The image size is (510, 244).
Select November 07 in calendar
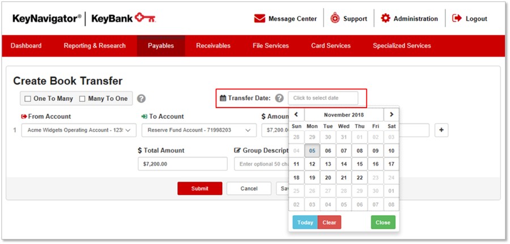pos(344,151)
